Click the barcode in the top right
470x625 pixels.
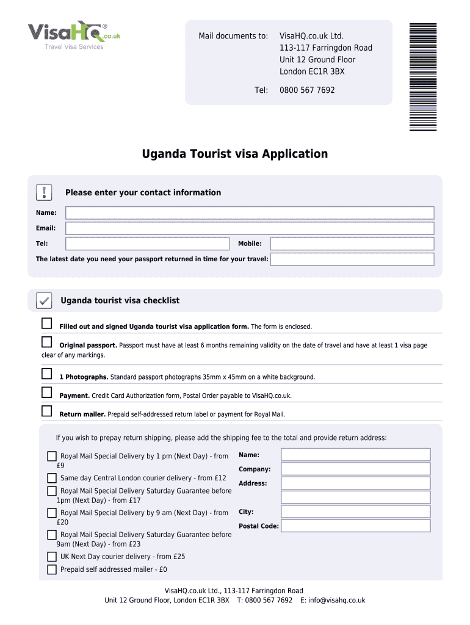[x=423, y=76]
